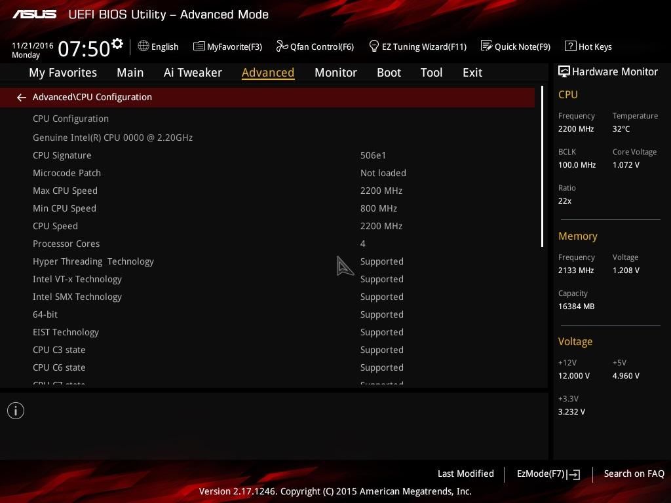Image resolution: width=671 pixels, height=503 pixels.
Task: Click the Not loaded value
Action: [x=383, y=173]
